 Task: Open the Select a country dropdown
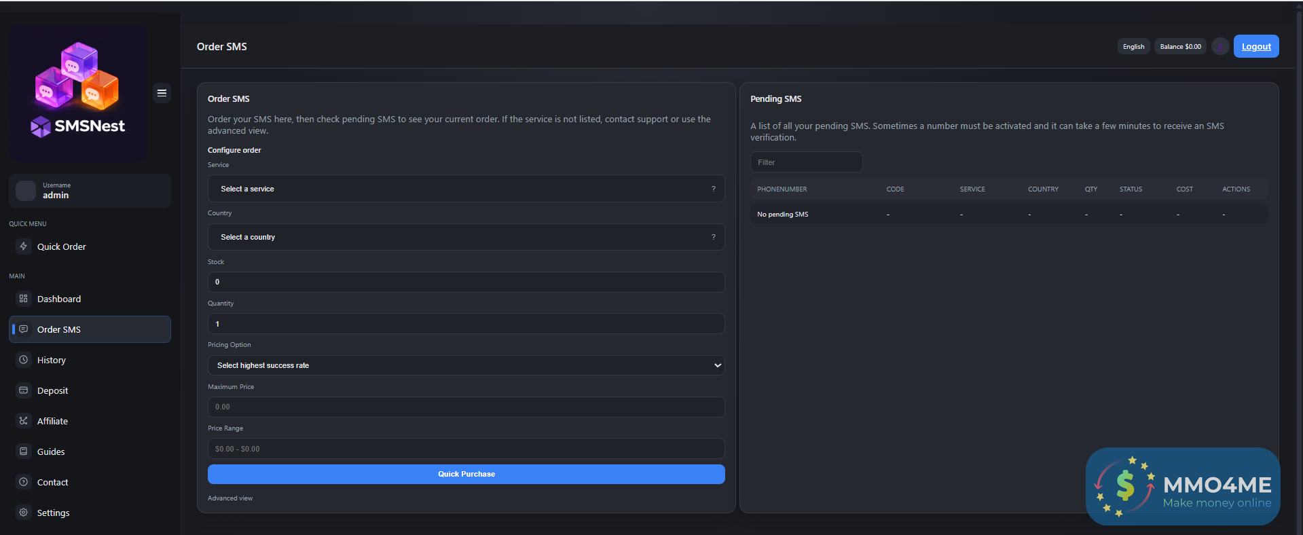pyautogui.click(x=466, y=237)
